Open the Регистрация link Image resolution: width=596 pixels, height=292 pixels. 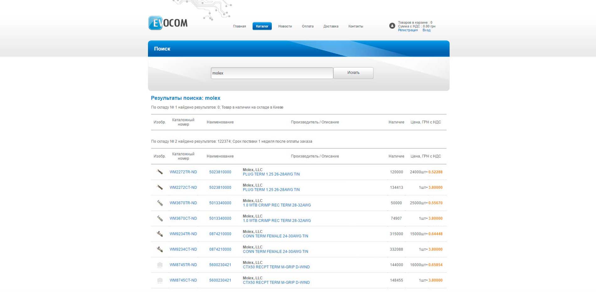(x=408, y=30)
